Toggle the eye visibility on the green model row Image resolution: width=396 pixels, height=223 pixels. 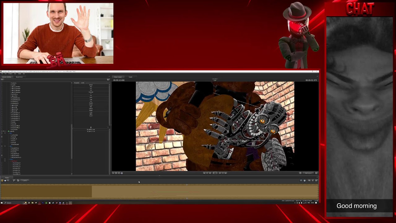3,131
